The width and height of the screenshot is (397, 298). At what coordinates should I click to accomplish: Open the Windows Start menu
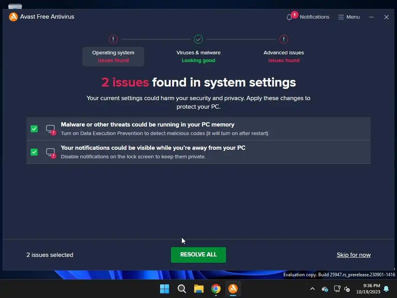point(164,289)
